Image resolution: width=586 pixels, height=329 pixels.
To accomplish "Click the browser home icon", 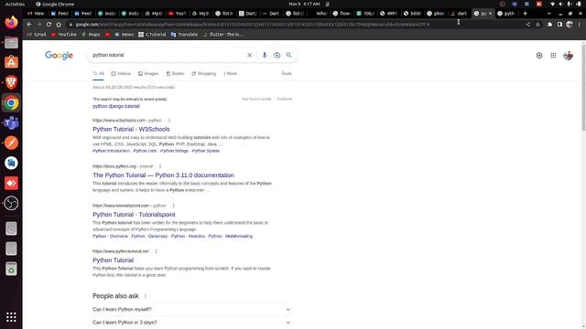I will (x=59, y=25).
